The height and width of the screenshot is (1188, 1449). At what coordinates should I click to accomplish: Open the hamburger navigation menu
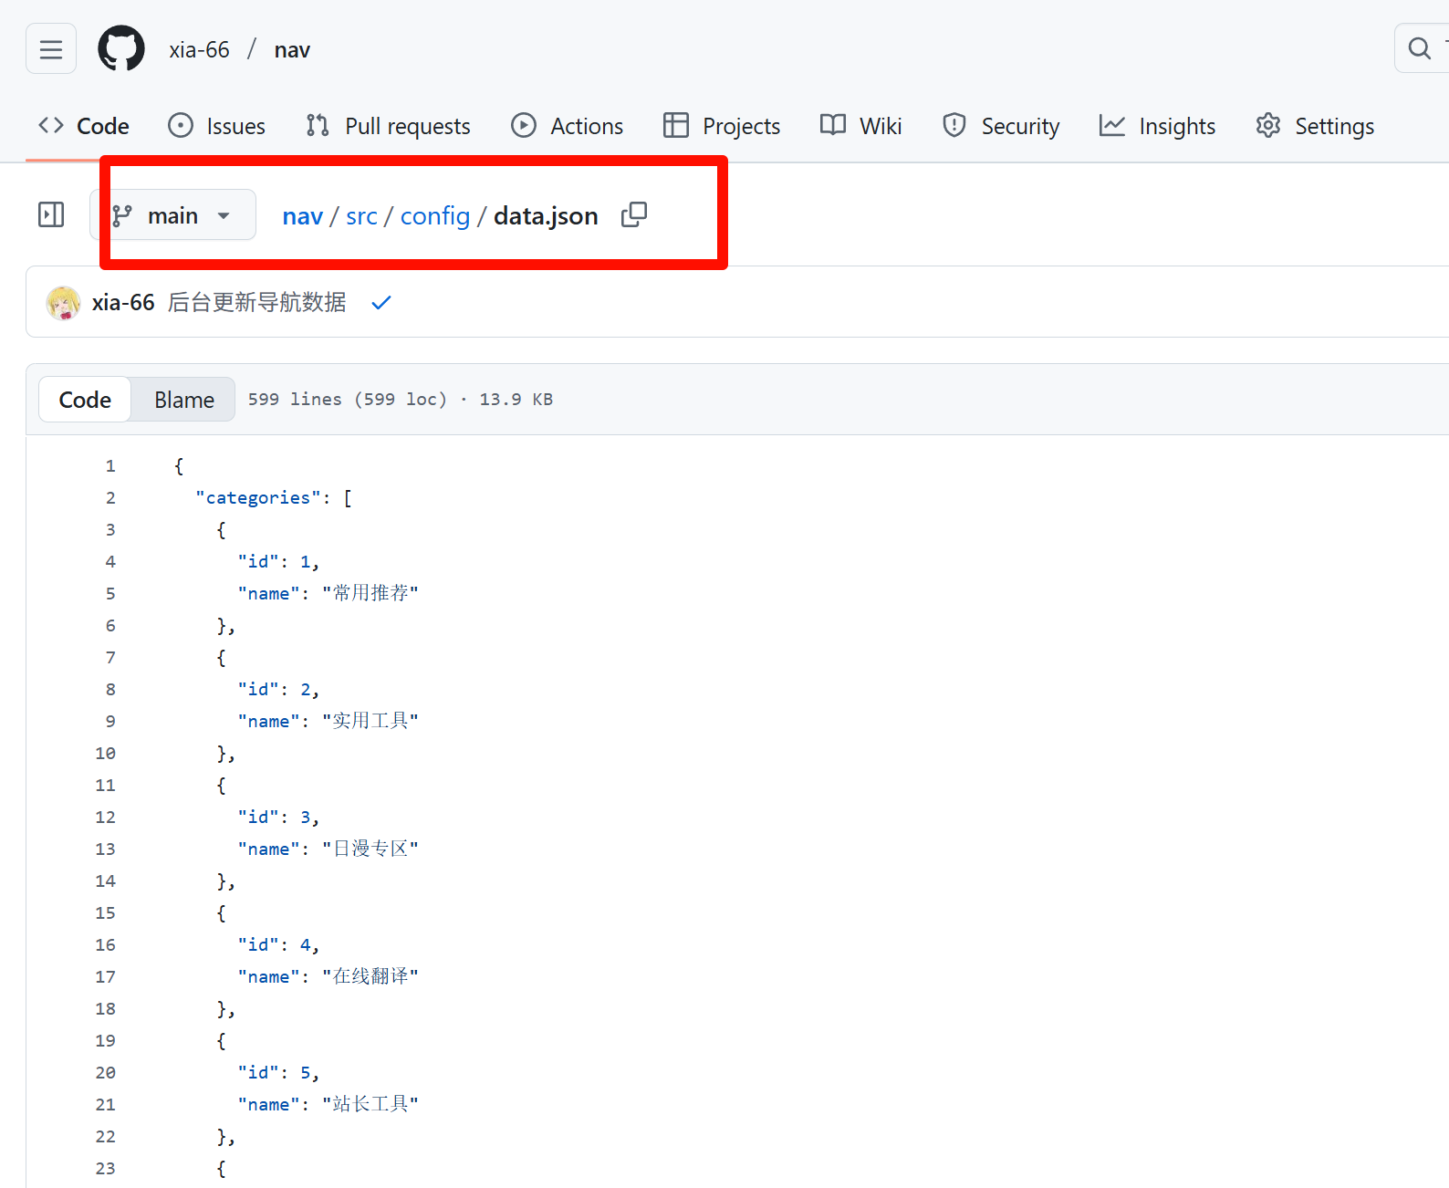click(x=51, y=48)
